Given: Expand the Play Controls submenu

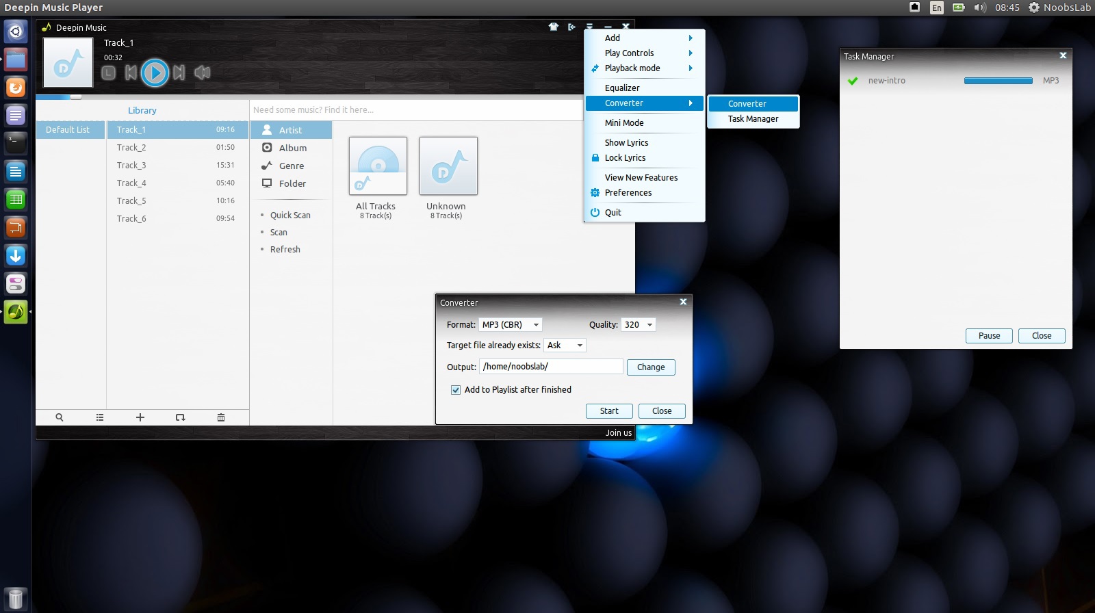Looking at the screenshot, I should coord(645,53).
